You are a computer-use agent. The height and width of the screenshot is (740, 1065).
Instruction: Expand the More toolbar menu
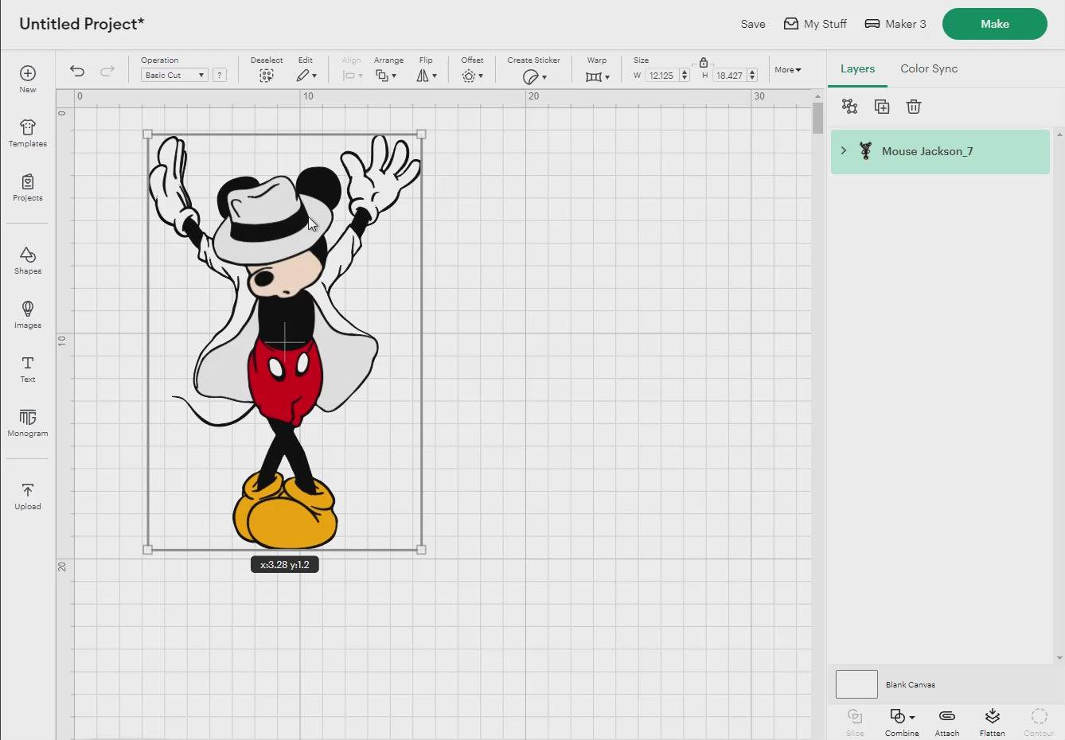click(x=788, y=70)
